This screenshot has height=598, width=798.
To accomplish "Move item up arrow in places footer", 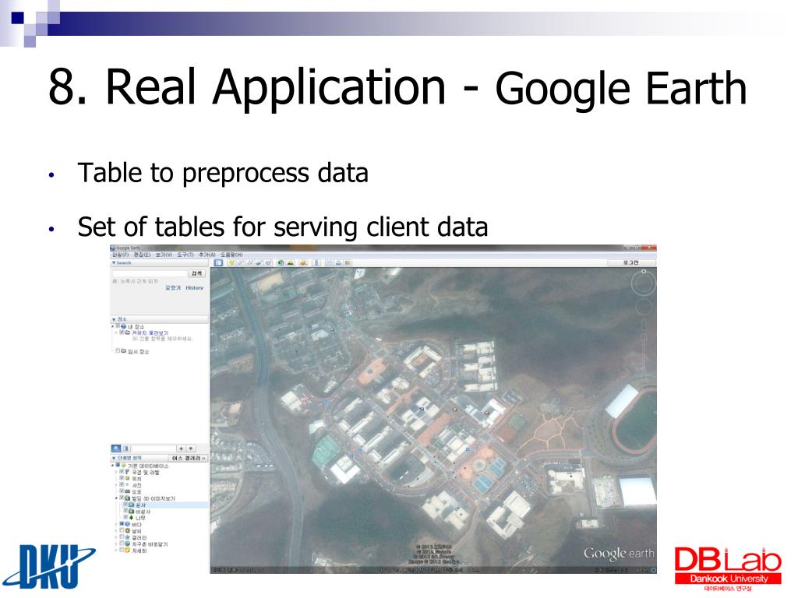I will pos(181,448).
